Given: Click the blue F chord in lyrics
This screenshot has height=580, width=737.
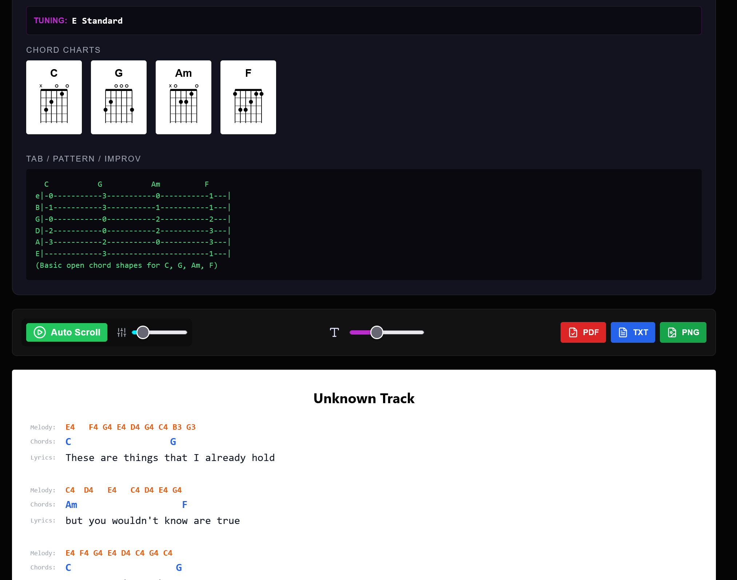Looking at the screenshot, I should click(184, 505).
